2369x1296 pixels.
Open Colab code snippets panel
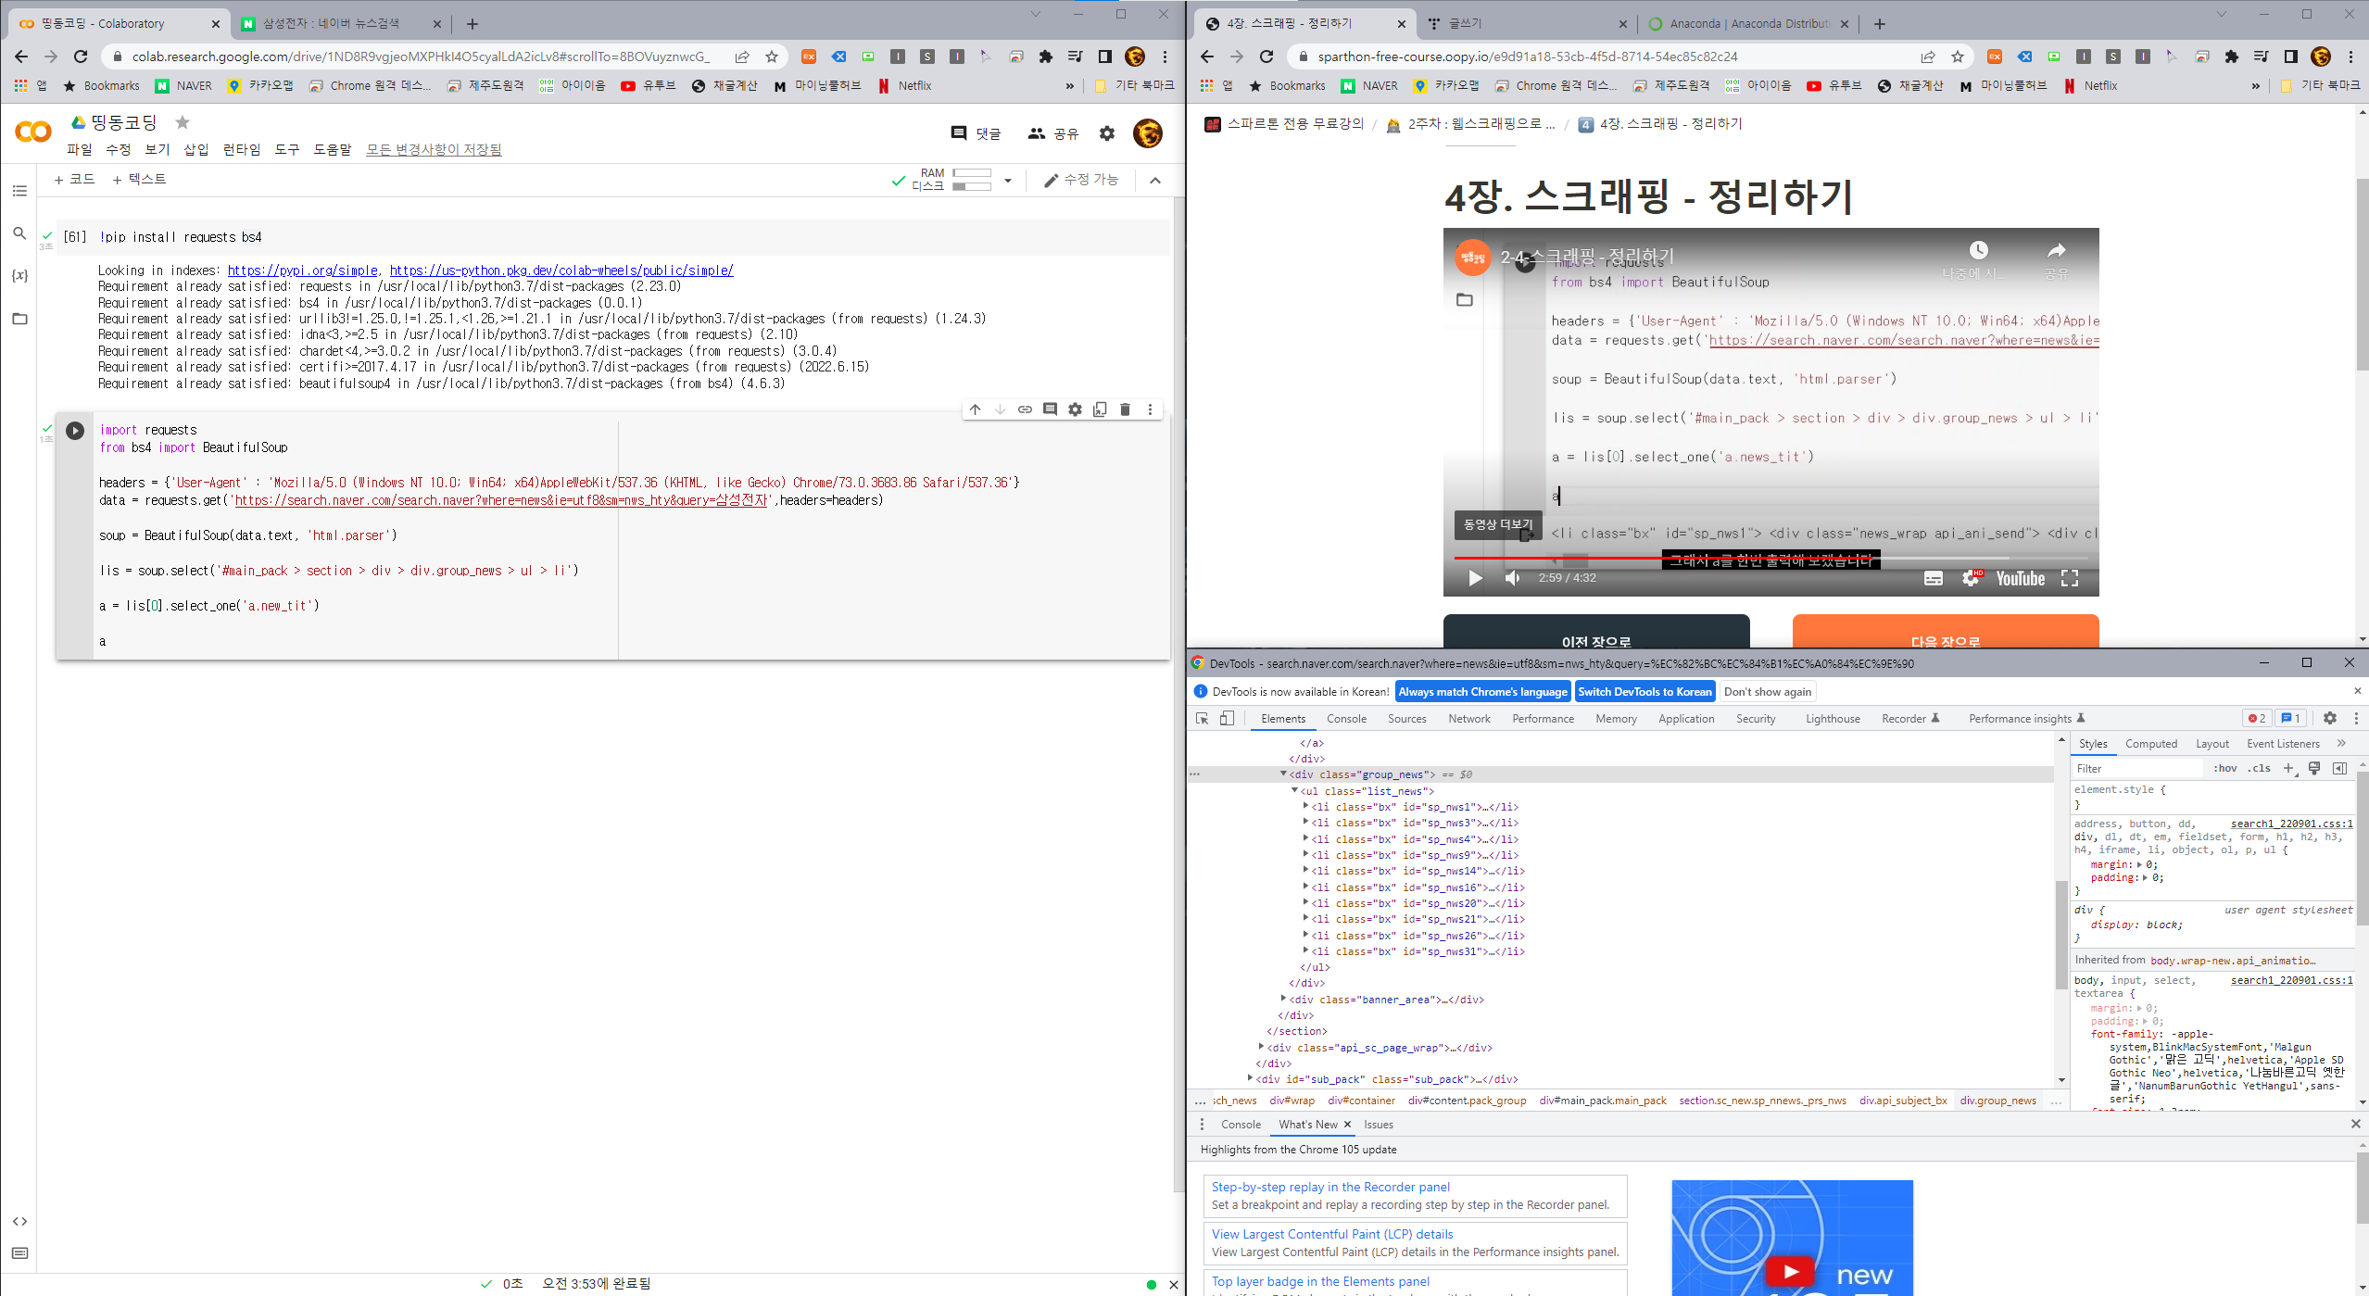click(19, 1221)
